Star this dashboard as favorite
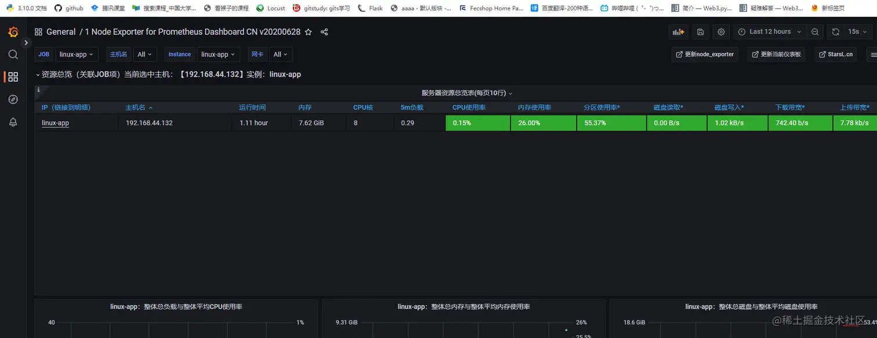Image resolution: width=877 pixels, height=338 pixels. pos(309,32)
